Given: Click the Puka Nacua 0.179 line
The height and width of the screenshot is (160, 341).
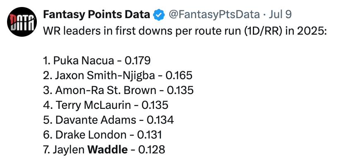Looking at the screenshot, I should (x=97, y=61).
